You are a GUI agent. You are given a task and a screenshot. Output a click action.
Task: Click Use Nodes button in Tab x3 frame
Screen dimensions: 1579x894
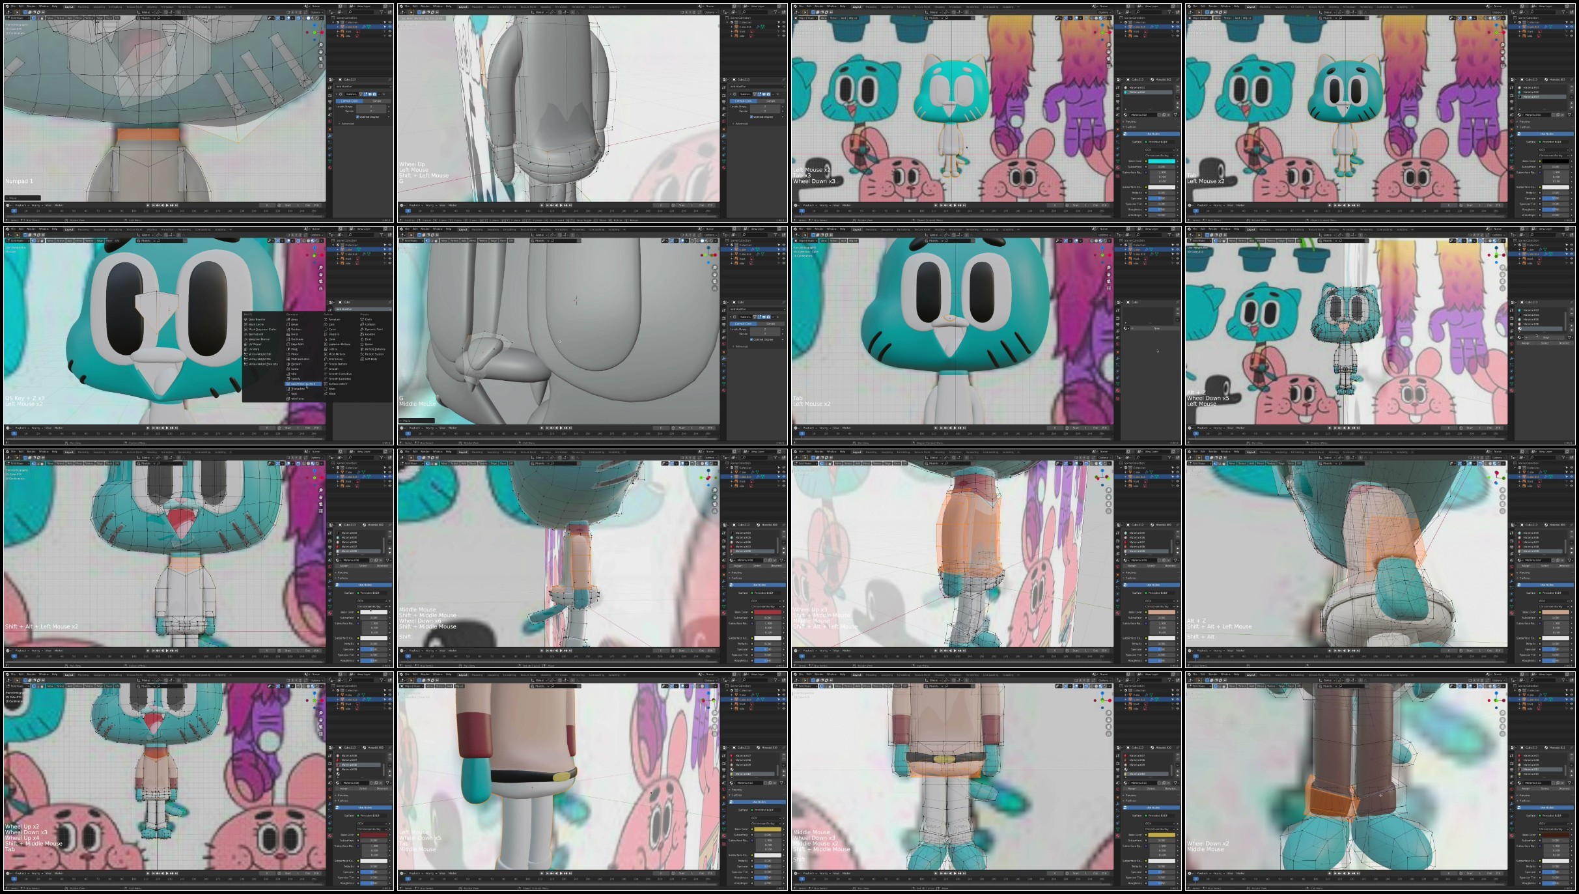point(1151,134)
